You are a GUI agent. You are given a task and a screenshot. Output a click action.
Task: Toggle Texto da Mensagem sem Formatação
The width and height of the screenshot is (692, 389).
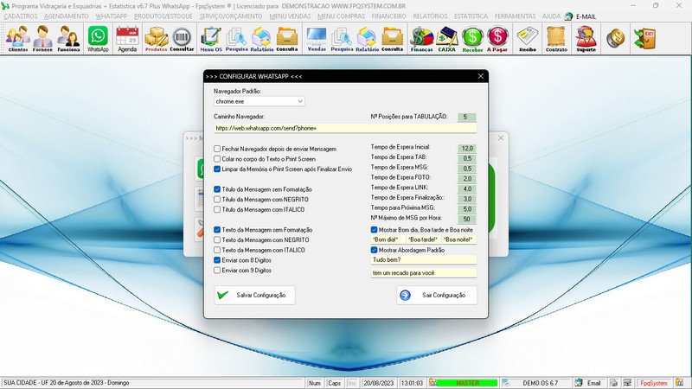tap(217, 230)
